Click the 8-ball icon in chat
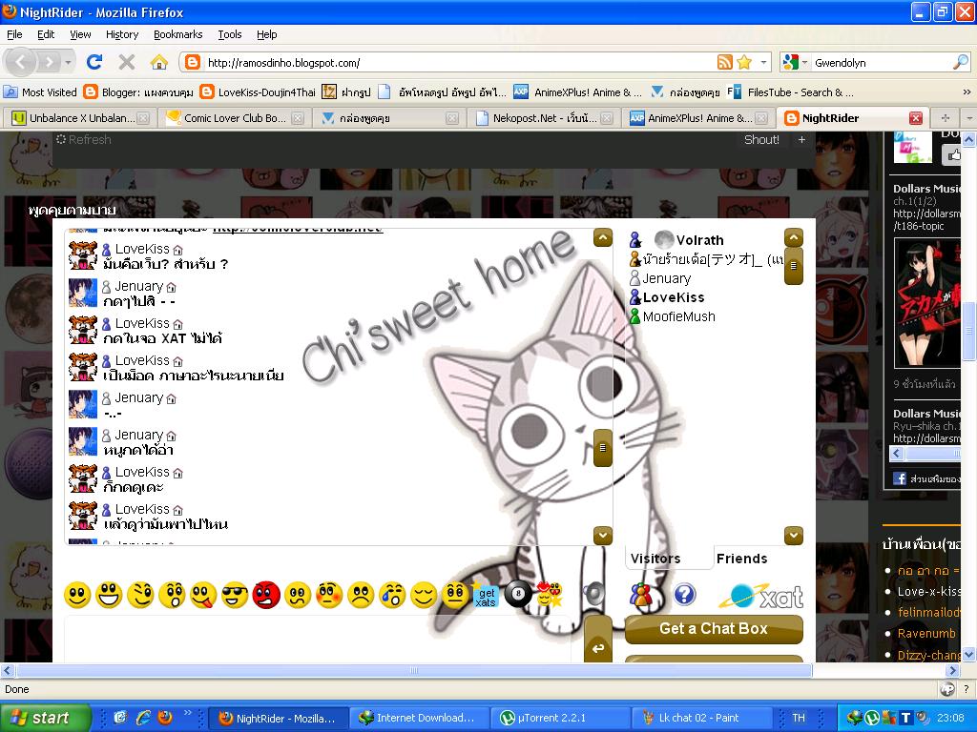The width and height of the screenshot is (977, 732). tap(518, 594)
